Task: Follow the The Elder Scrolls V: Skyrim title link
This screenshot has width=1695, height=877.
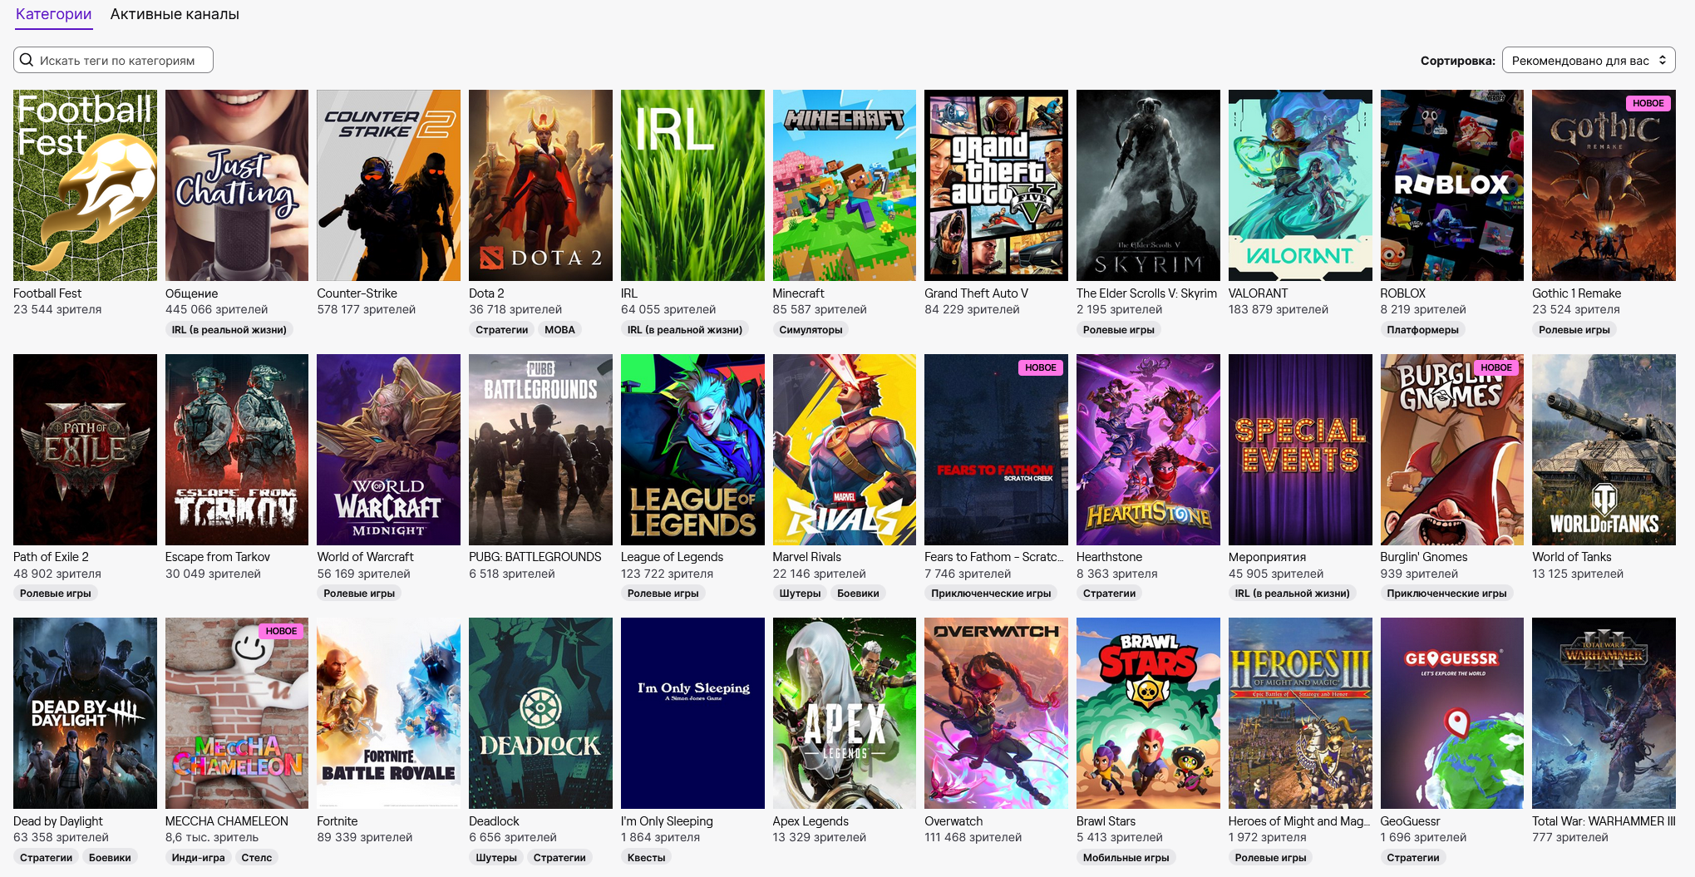Action: click(1146, 293)
